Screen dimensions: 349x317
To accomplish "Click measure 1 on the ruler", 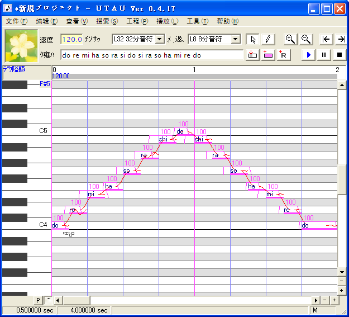I will coord(194,70).
